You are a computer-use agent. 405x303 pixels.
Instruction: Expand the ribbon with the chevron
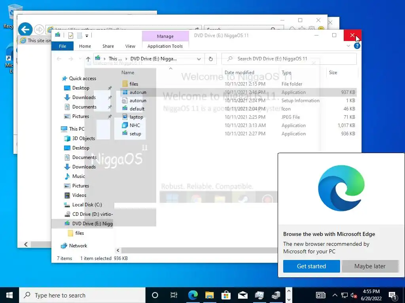pyautogui.click(x=348, y=46)
